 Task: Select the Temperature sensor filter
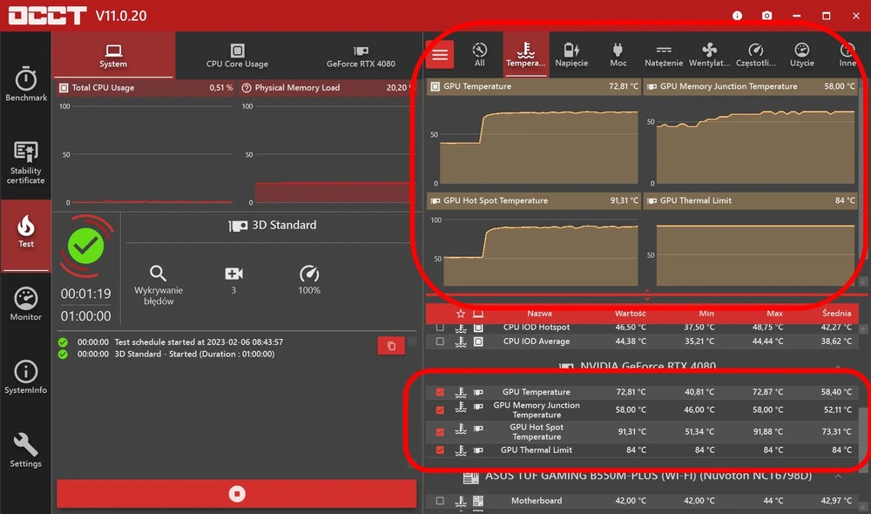click(525, 55)
